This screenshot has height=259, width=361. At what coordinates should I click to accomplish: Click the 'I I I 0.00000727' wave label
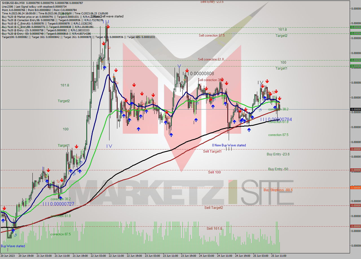58,204
